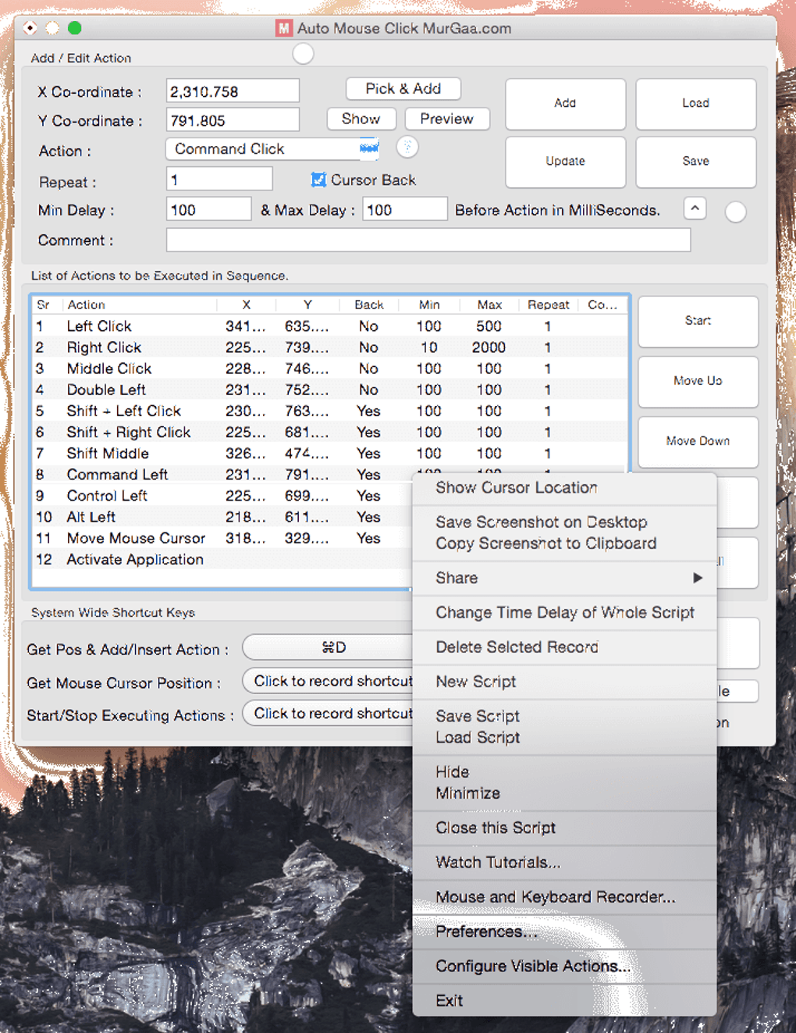Open the Share submenu arrow
The image size is (796, 1033).
(698, 578)
